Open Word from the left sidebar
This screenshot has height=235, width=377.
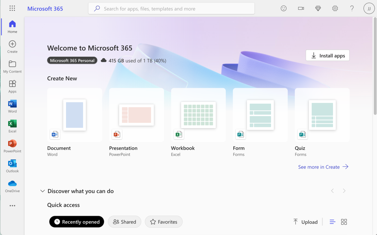tap(12, 106)
